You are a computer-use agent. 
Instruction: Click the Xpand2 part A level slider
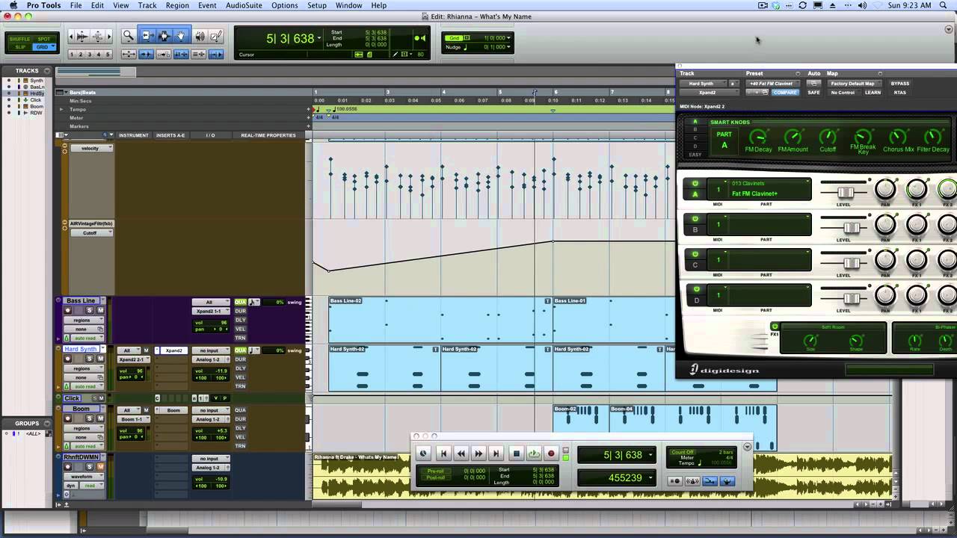(844, 192)
